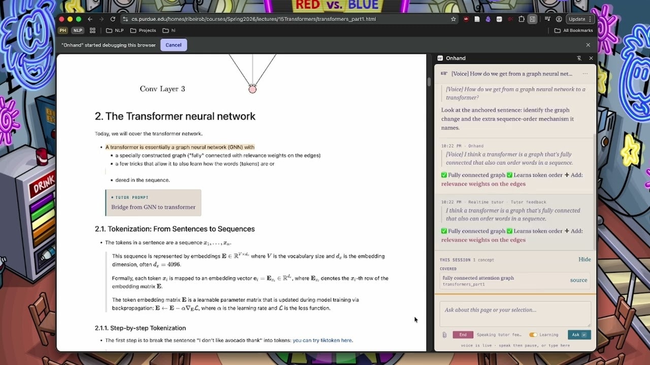Open source for fully connected attention graph

578,280
